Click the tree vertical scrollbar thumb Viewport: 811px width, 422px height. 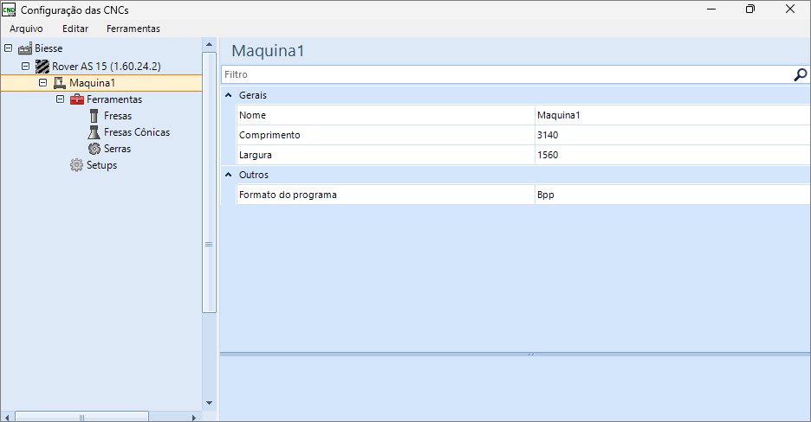pos(209,182)
